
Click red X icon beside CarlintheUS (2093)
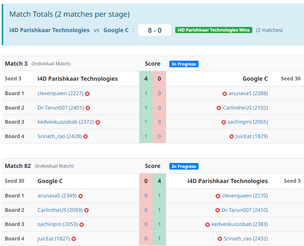tap(86, 210)
